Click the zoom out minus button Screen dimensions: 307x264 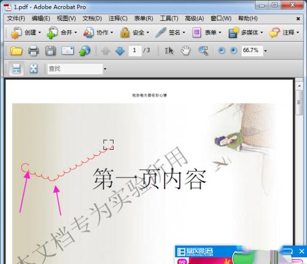pos(222,50)
